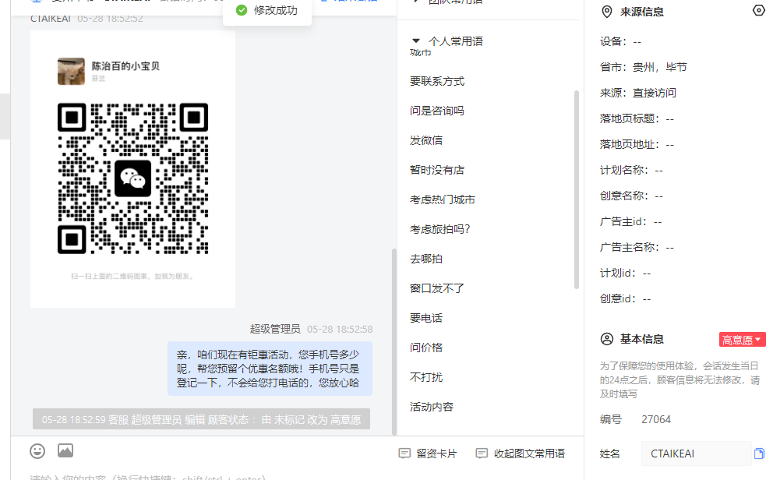Screen dimensions: 773x480
Task: Collapse the 个人常用语 section
Action: click(x=416, y=41)
